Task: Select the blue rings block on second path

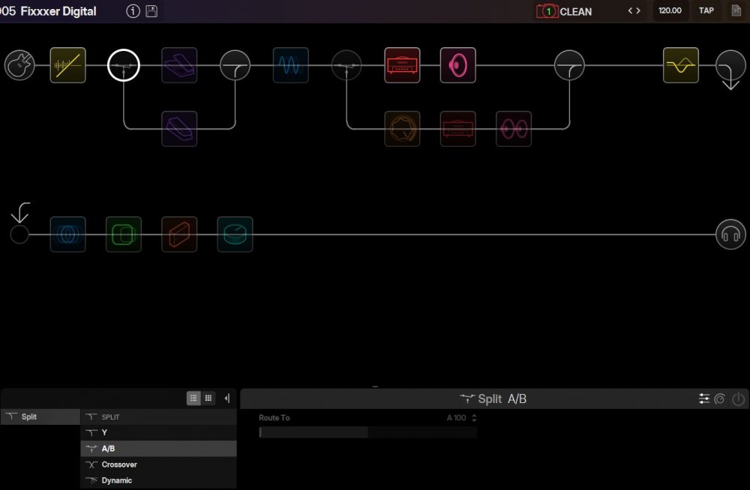Action: pyautogui.click(x=68, y=235)
